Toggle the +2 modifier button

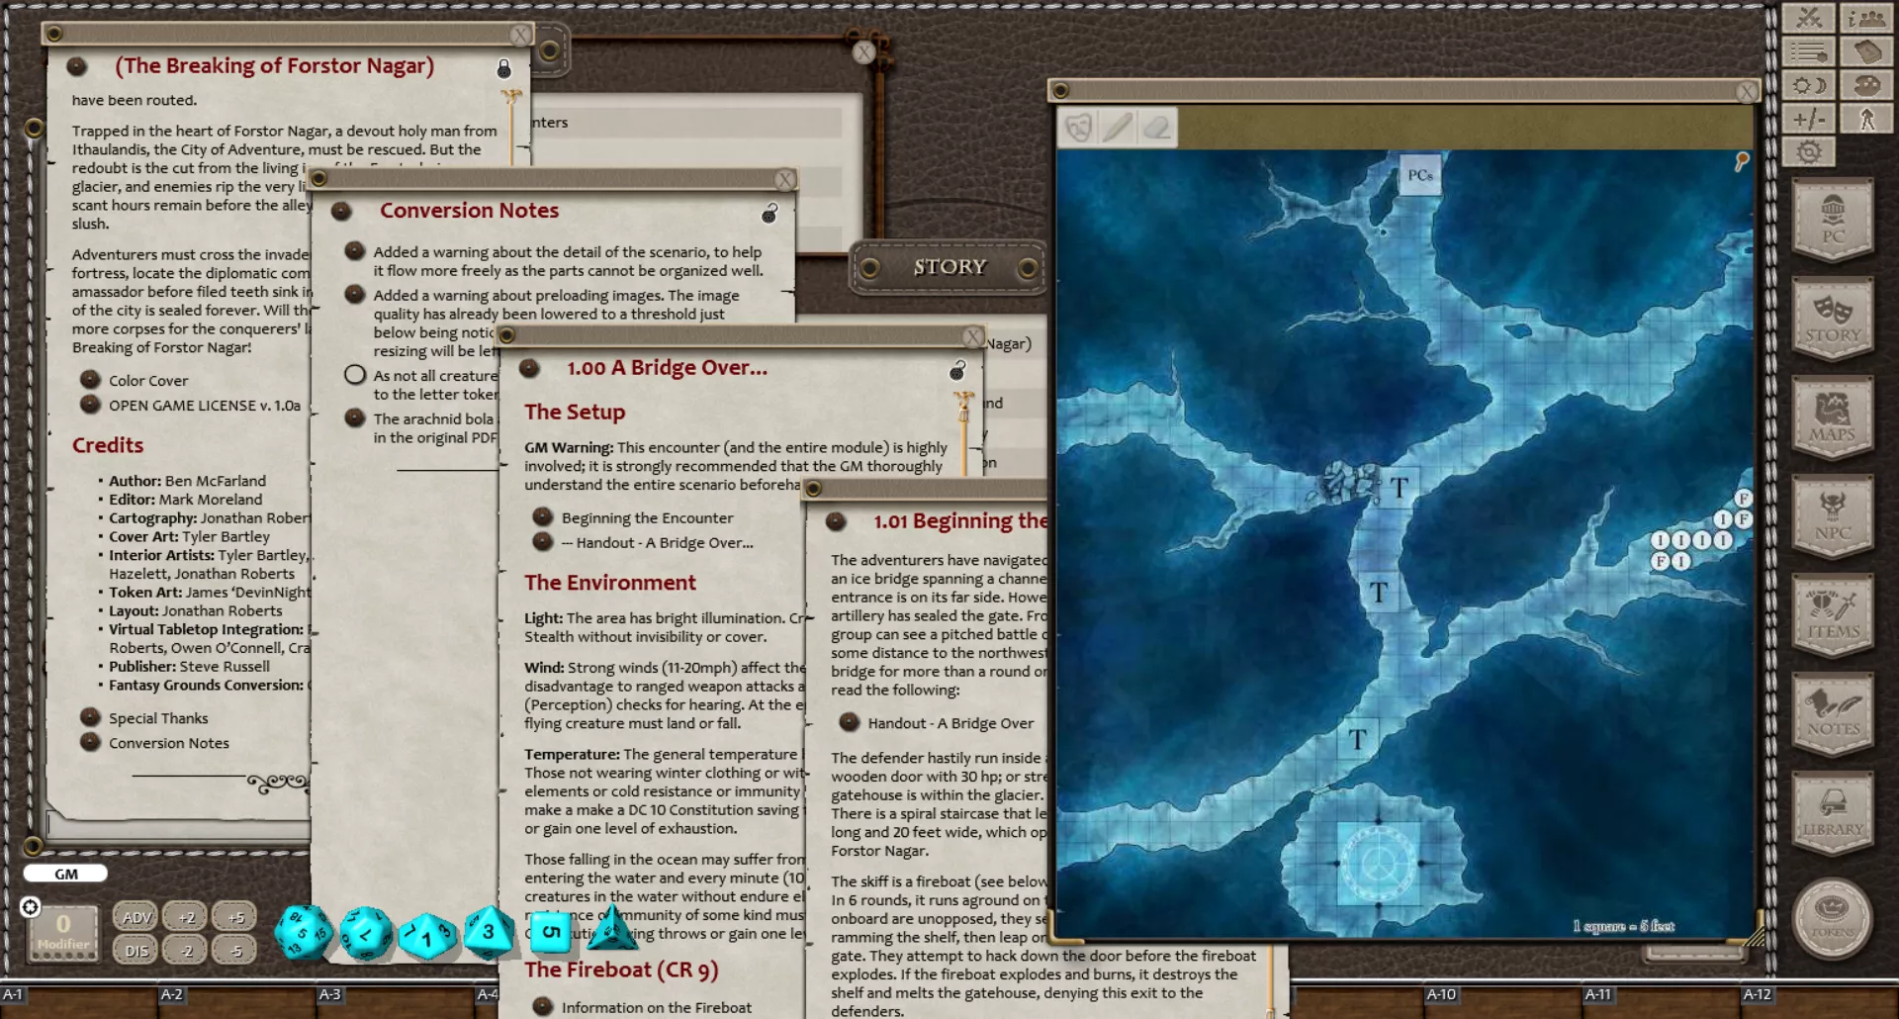click(x=186, y=917)
